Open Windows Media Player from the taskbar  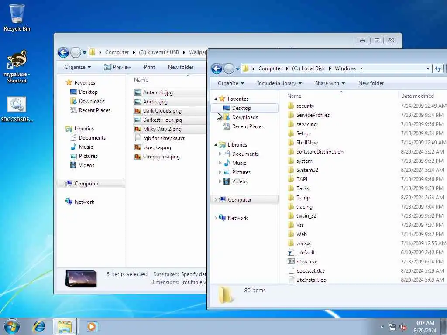pos(92,326)
